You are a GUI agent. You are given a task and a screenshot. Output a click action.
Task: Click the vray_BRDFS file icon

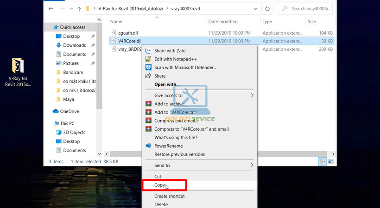[114, 49]
